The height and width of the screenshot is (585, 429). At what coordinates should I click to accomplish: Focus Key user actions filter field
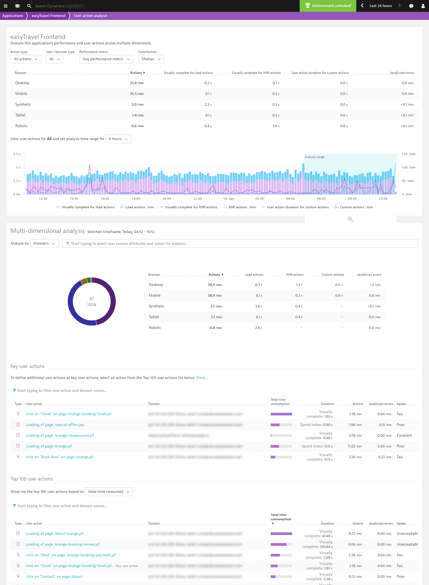click(62, 391)
